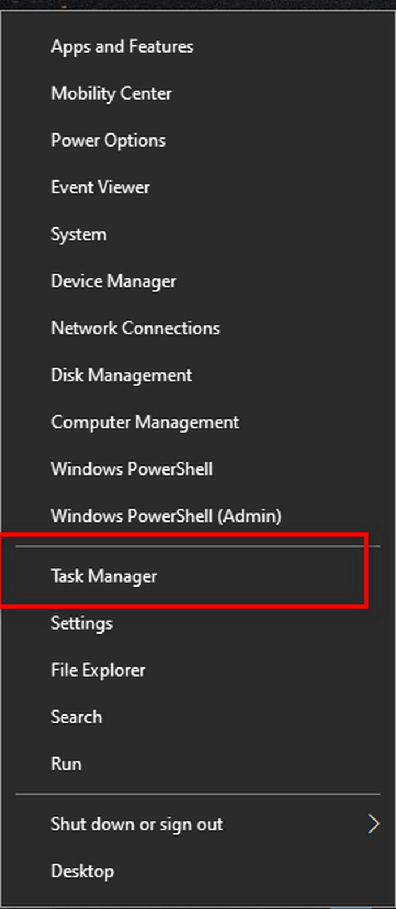The height and width of the screenshot is (909, 396).
Task: Launch Computer Management
Action: (x=145, y=422)
